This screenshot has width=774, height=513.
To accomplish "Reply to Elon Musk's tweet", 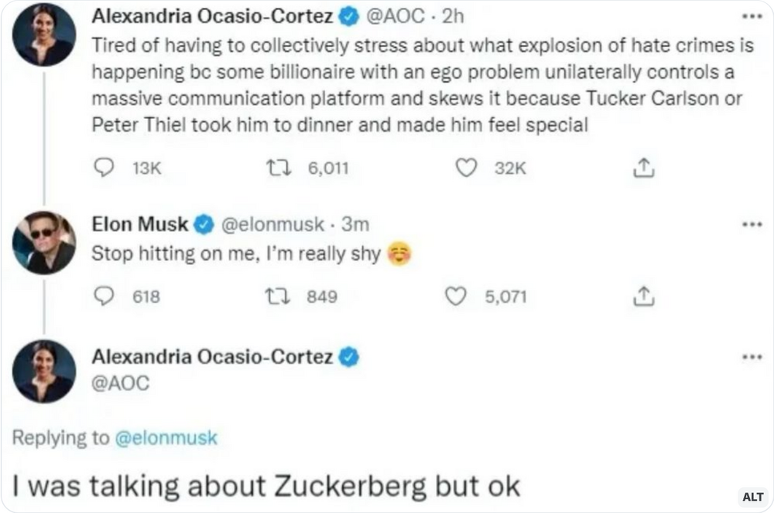I will (x=104, y=296).
